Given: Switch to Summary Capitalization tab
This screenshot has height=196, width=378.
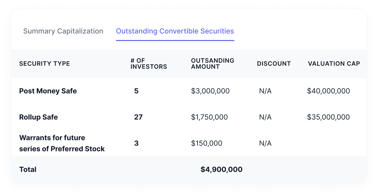Looking at the screenshot, I should tap(63, 31).
